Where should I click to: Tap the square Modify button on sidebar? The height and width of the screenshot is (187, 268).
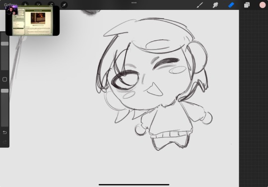pyautogui.click(x=5, y=79)
